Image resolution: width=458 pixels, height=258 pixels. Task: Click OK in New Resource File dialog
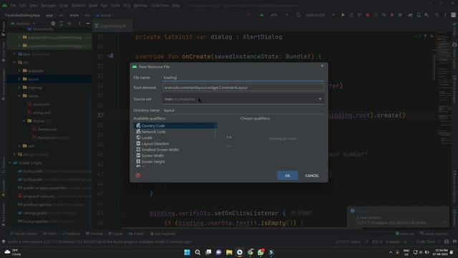[x=288, y=176]
